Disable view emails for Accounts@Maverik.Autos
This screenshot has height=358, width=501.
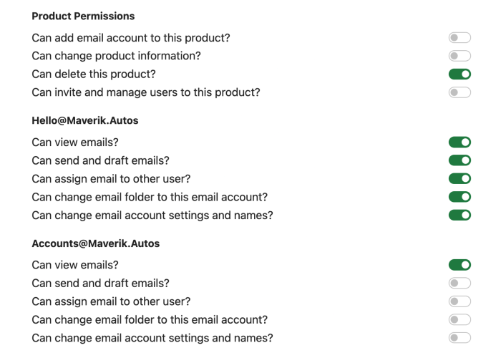coord(459,265)
